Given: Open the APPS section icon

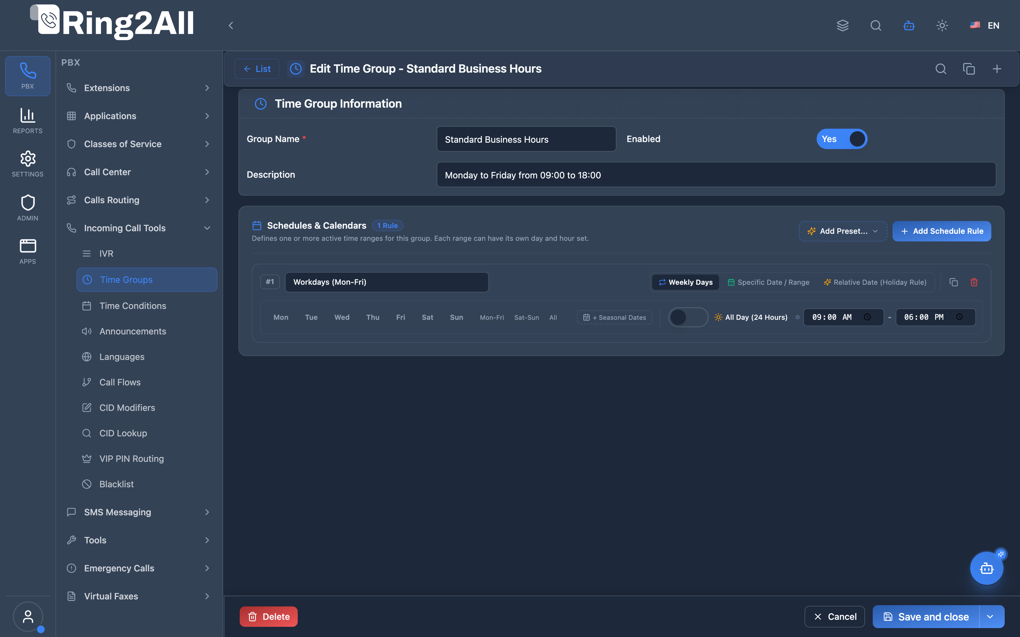Looking at the screenshot, I should 27,251.
